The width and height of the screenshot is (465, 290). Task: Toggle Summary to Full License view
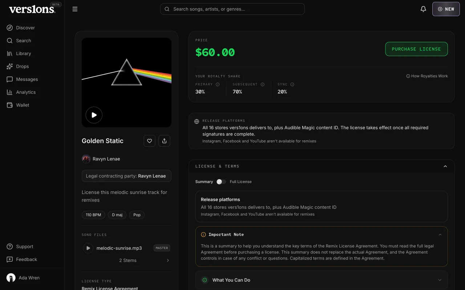click(x=221, y=182)
